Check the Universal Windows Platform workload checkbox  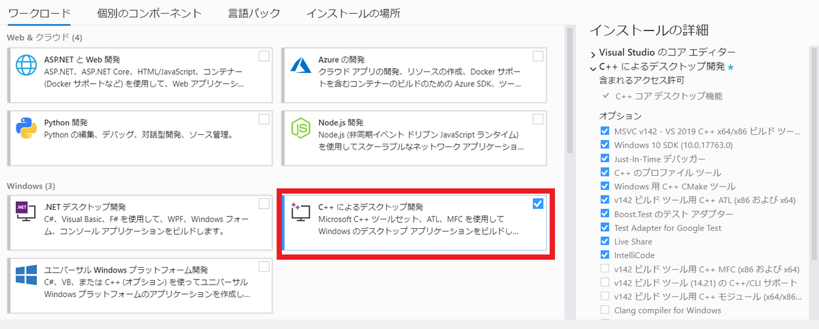point(264,266)
